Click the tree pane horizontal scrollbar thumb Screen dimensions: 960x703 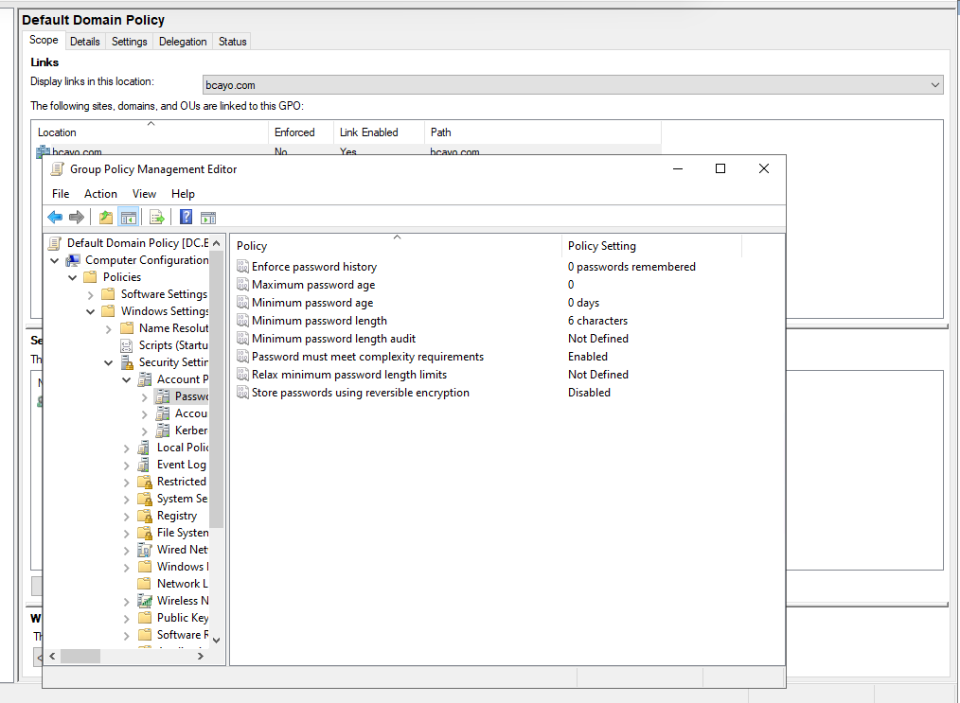(x=80, y=656)
